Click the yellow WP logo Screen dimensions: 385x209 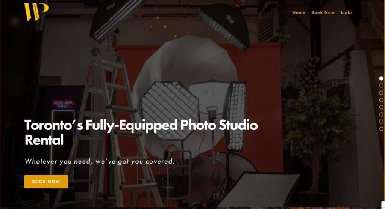tap(36, 12)
